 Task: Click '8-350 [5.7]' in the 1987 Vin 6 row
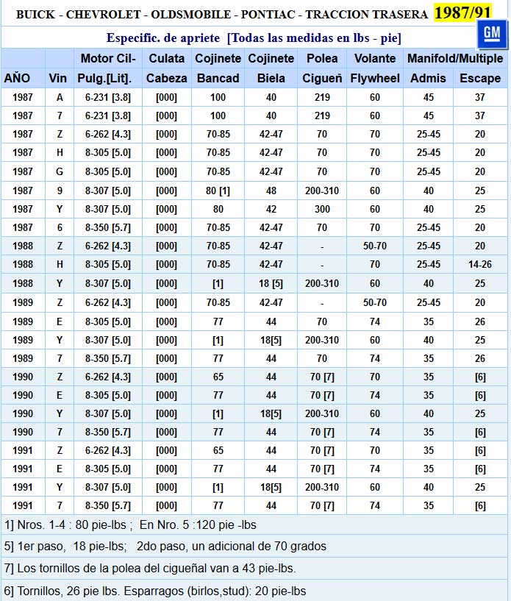click(108, 227)
